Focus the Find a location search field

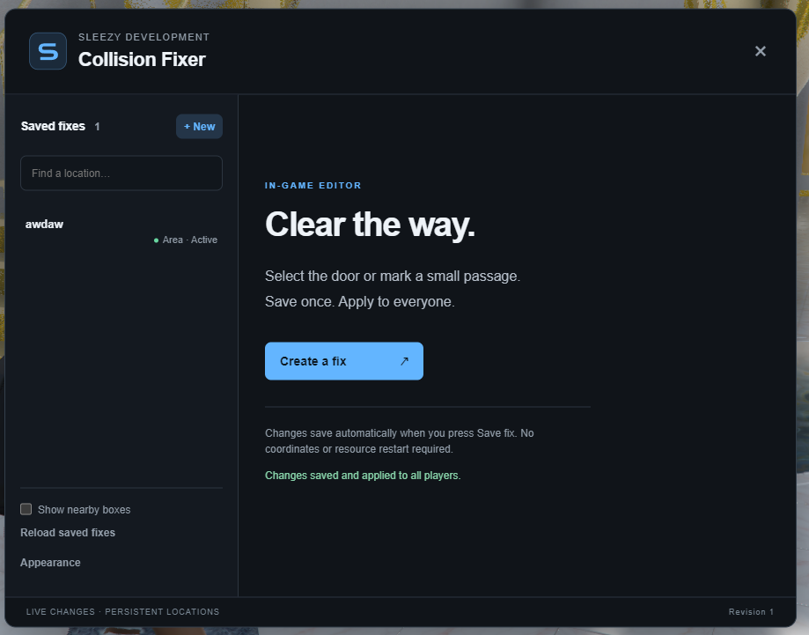click(121, 173)
